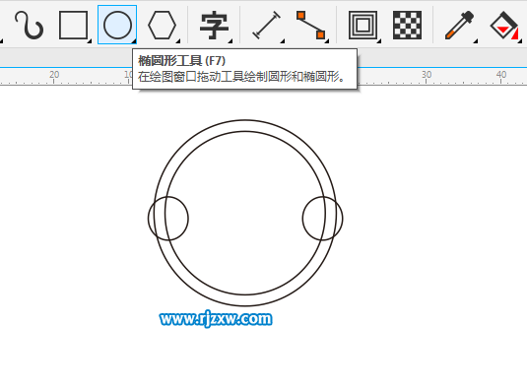
Task: Select the Polygon tool
Action: click(162, 25)
